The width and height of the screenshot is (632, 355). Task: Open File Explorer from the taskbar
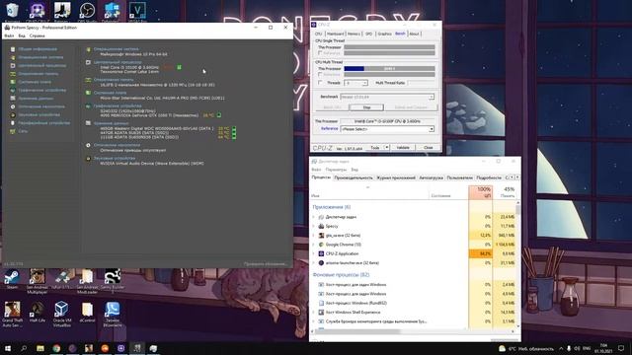pos(39,348)
